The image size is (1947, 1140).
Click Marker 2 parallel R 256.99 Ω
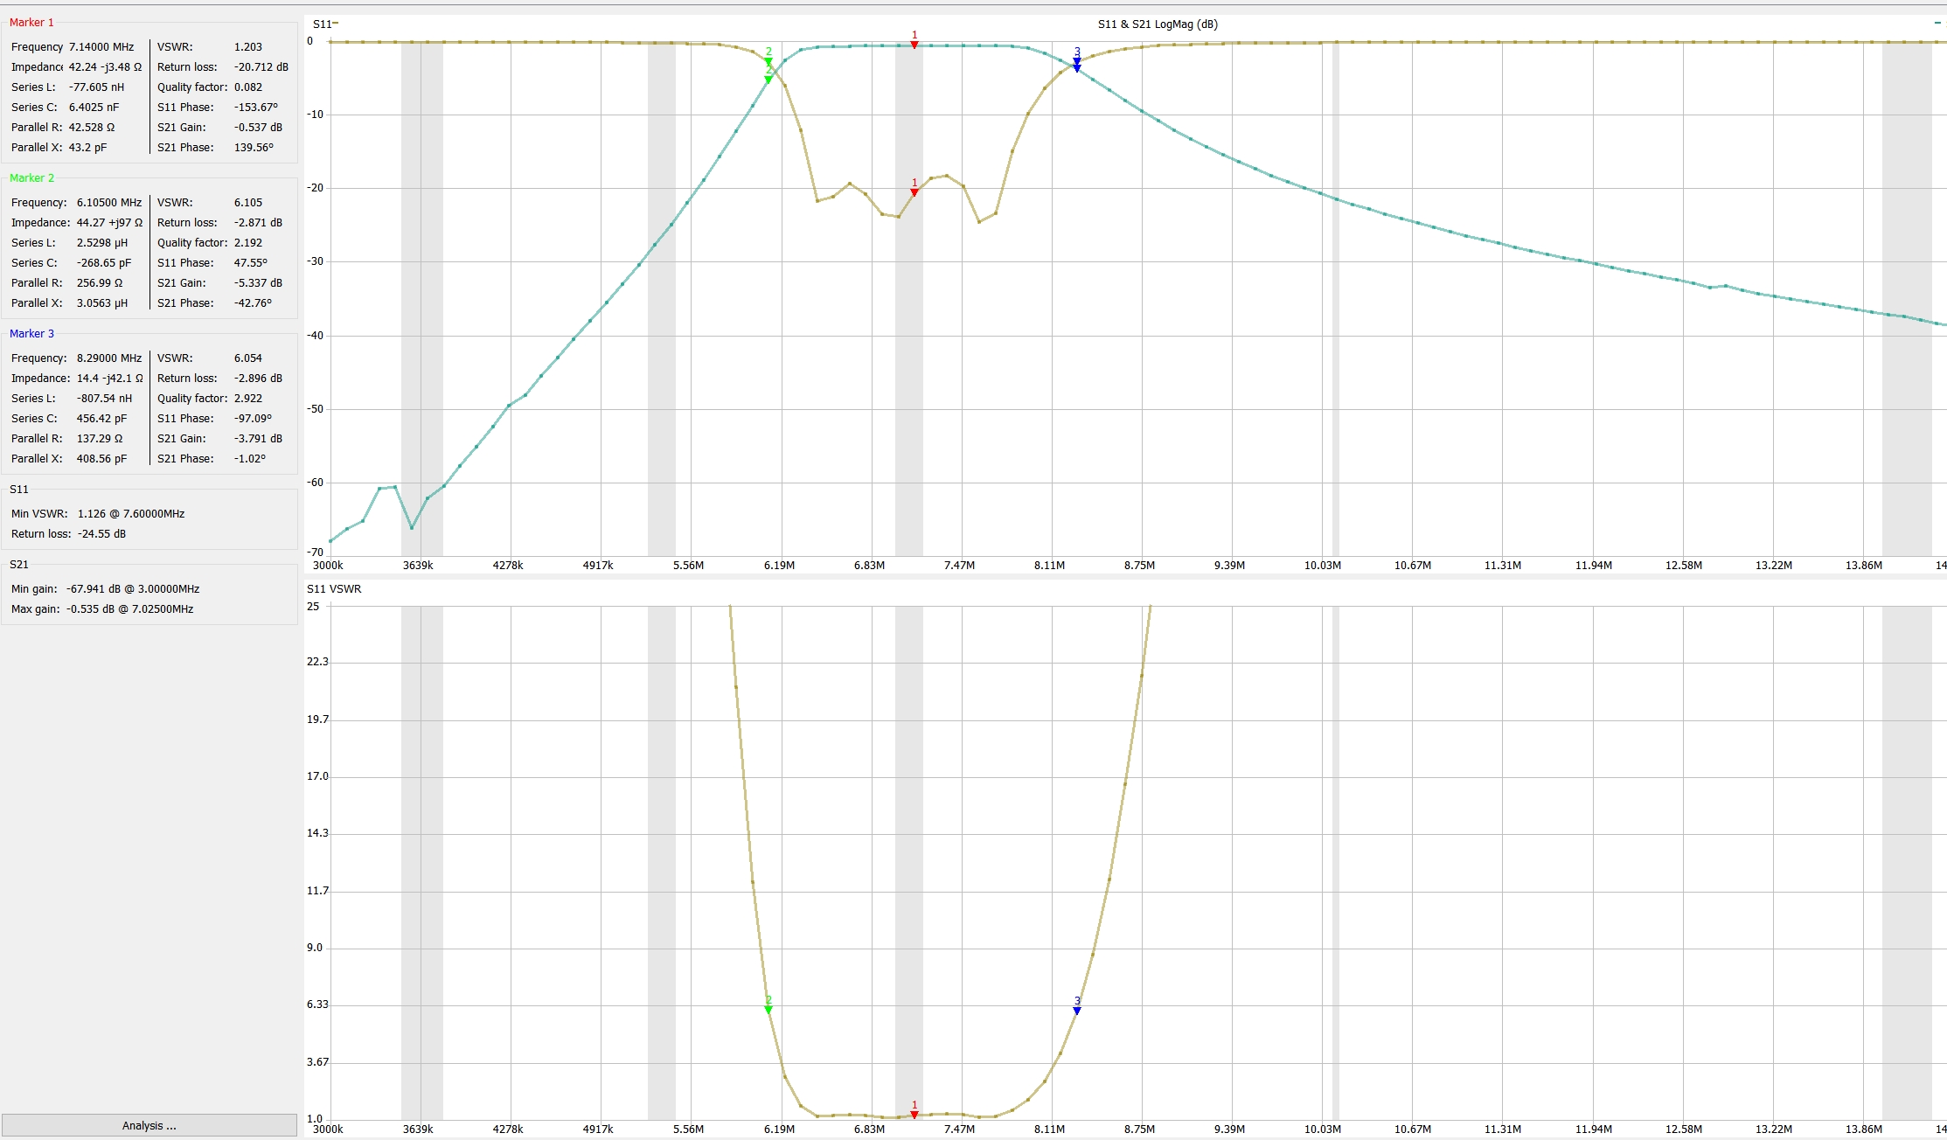tap(100, 282)
